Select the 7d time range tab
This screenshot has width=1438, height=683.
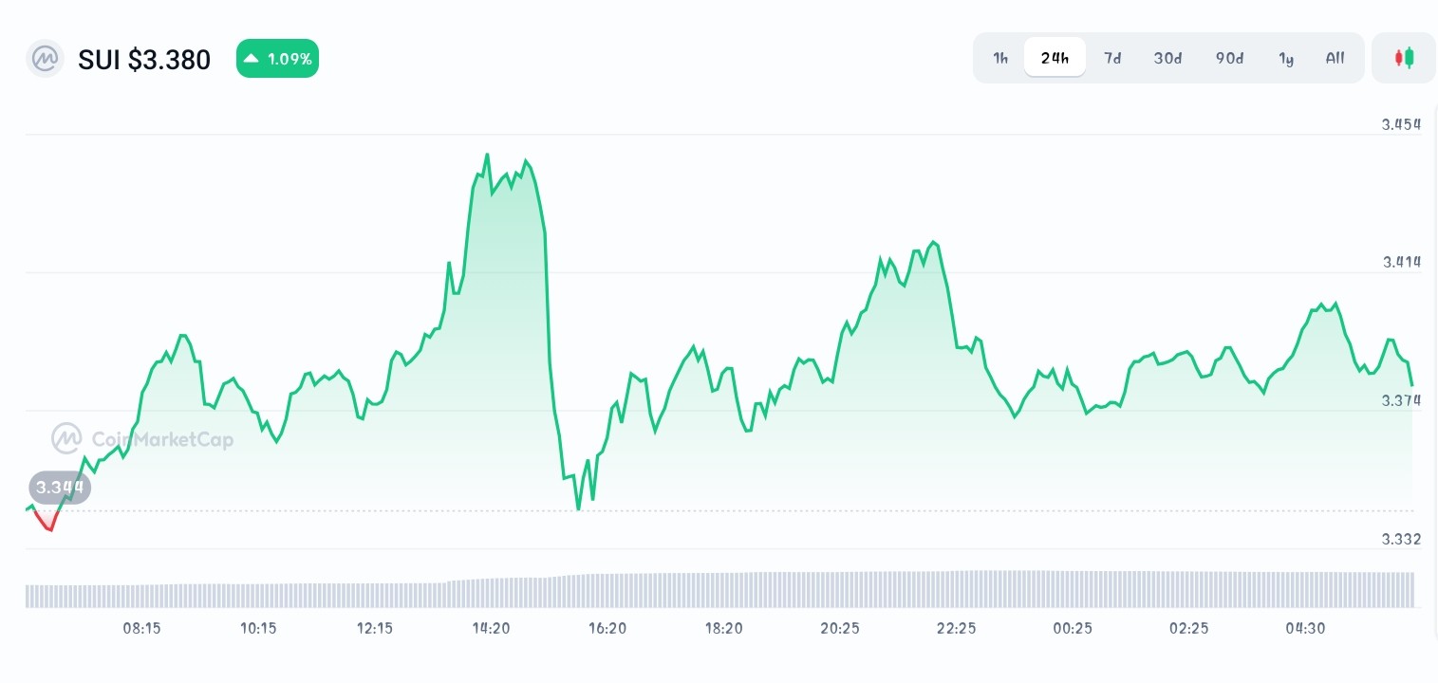[x=1112, y=58]
